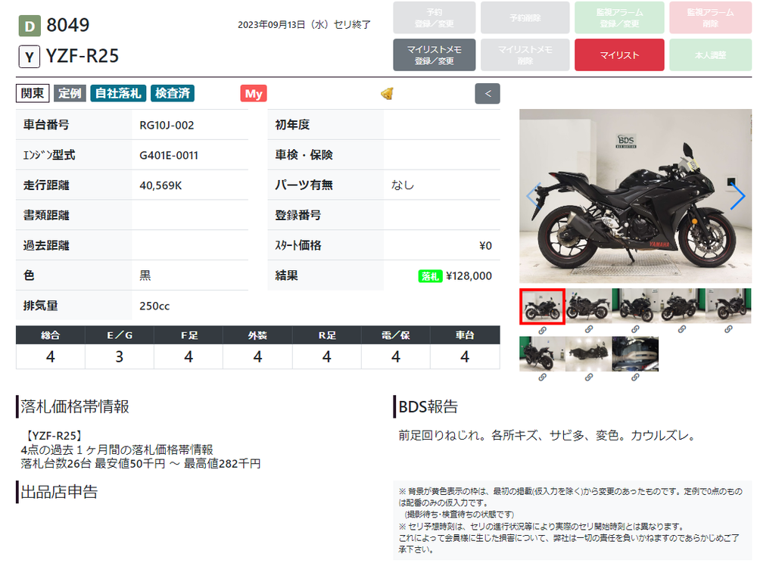Select the dark close-up thumbnail in bottom row

635,353
